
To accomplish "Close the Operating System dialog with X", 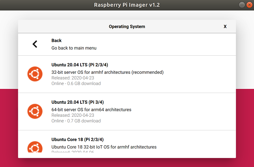I will (225, 27).
